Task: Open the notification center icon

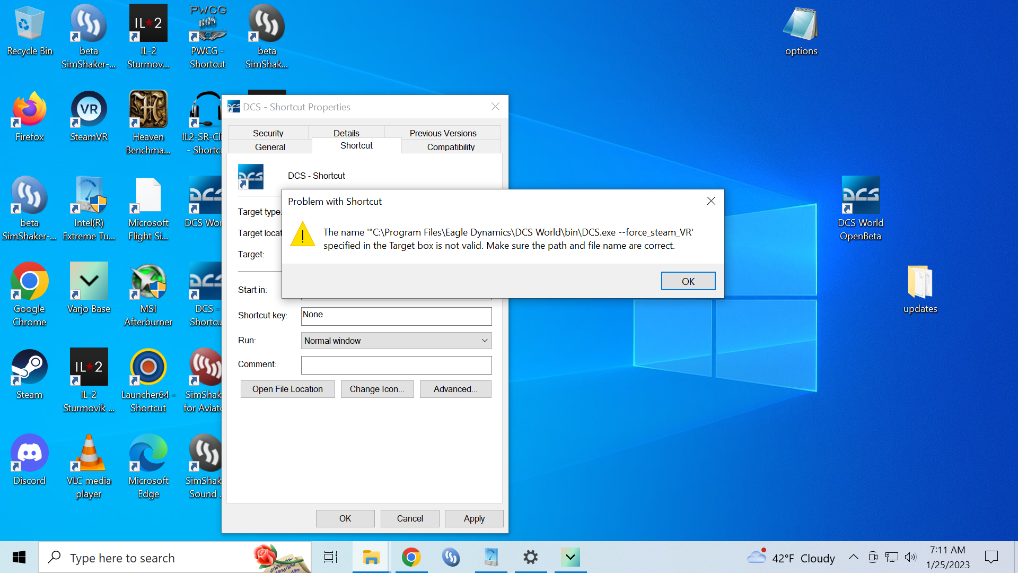Action: point(991,557)
